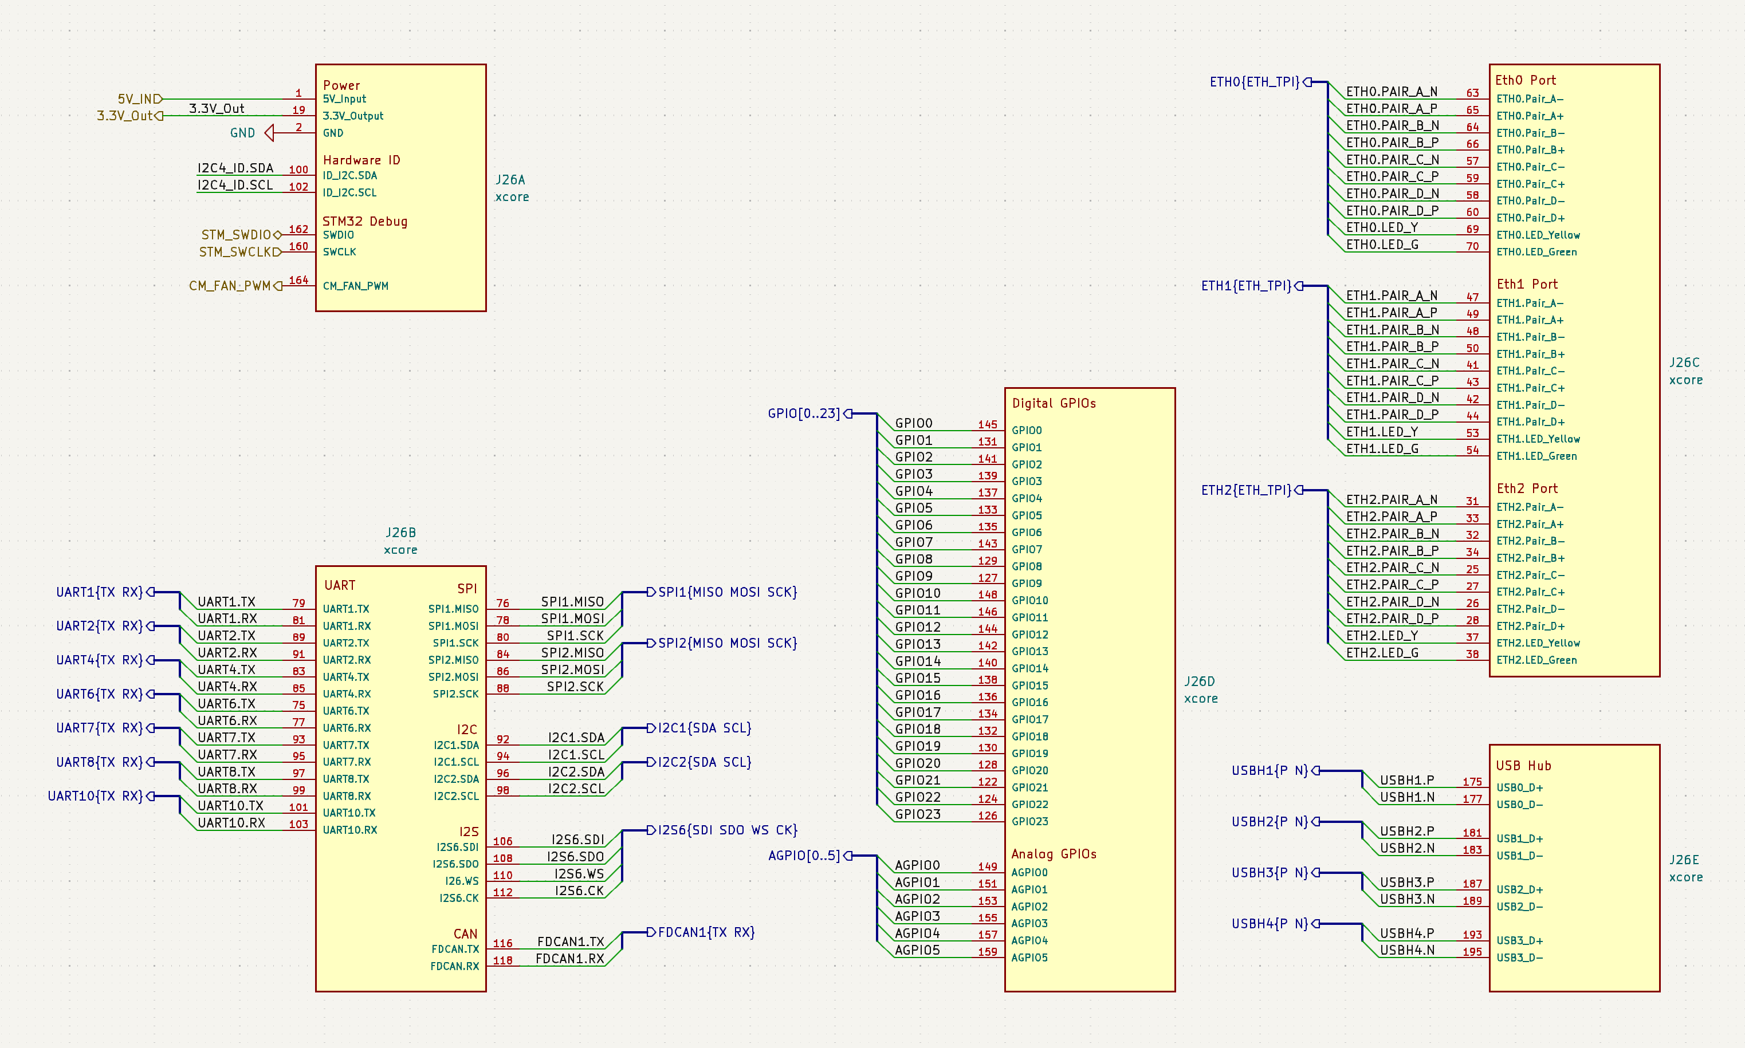Select the GPIO10 net label on pin 148

pyautogui.click(x=918, y=593)
